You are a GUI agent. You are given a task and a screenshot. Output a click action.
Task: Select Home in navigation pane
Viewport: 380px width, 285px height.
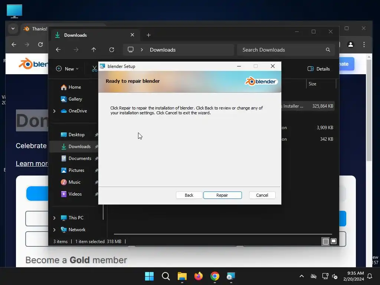[75, 87]
